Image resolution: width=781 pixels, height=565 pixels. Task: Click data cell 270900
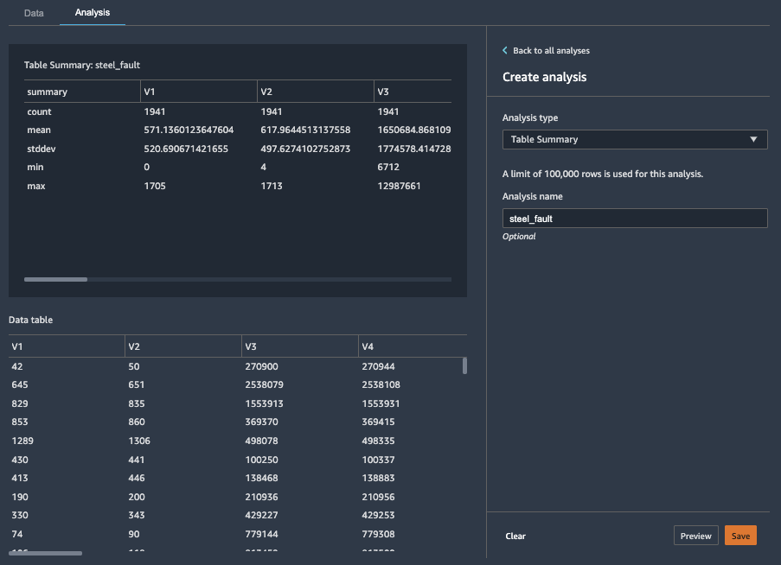point(261,366)
